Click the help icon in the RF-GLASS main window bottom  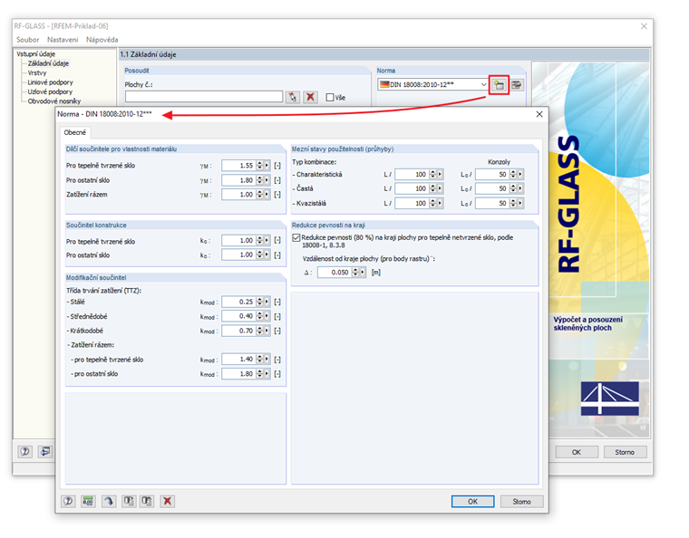25,451
